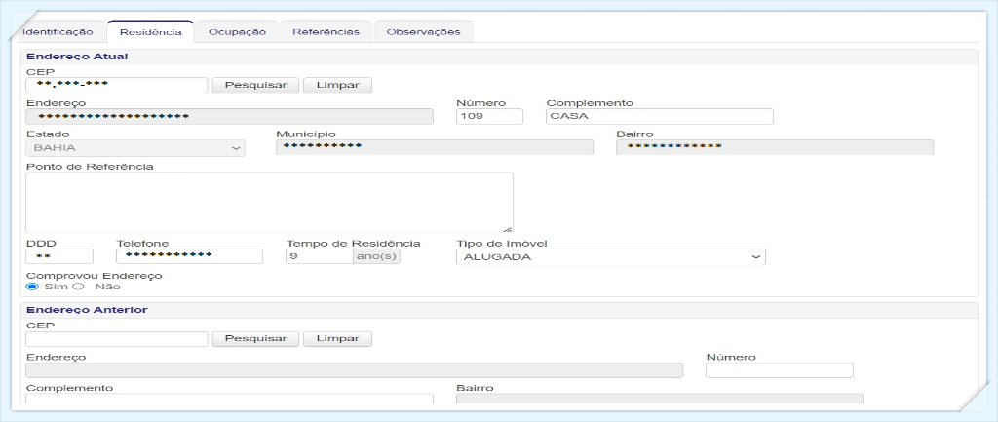Click the Ponto de Referência text area
Viewport: 998px width, 422px height.
click(x=269, y=203)
